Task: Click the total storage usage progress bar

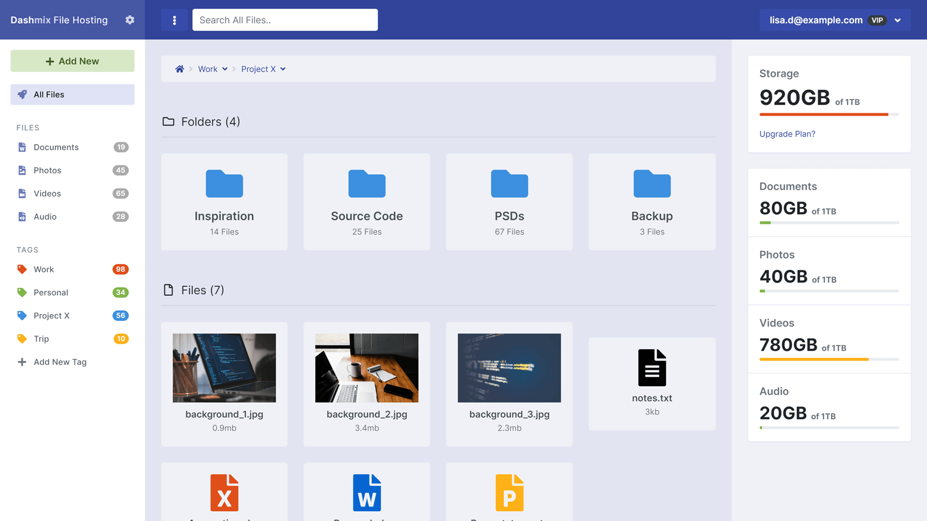Action: pyautogui.click(x=829, y=115)
